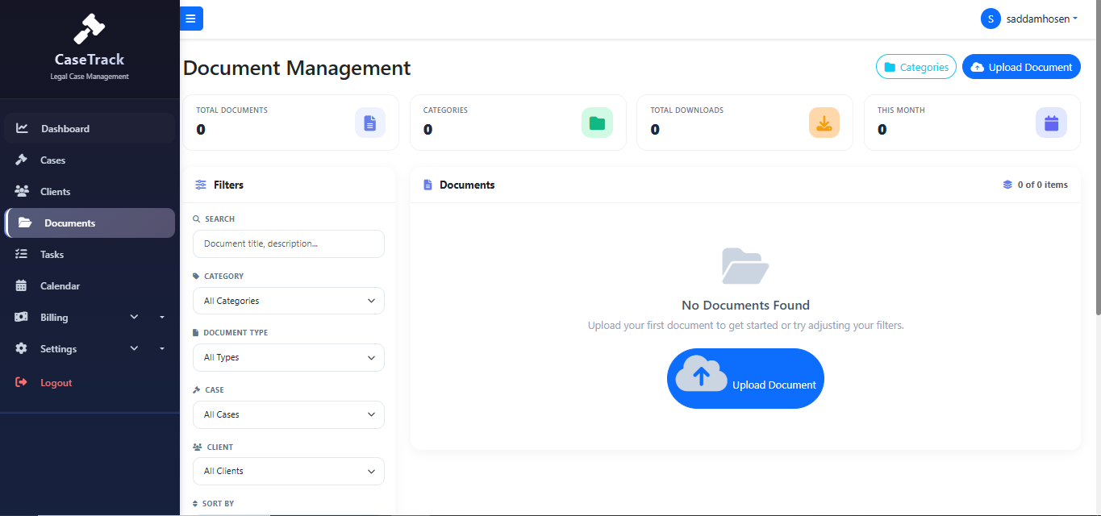The width and height of the screenshot is (1101, 516).
Task: Click the Documents panel header file icon
Action: point(427,185)
